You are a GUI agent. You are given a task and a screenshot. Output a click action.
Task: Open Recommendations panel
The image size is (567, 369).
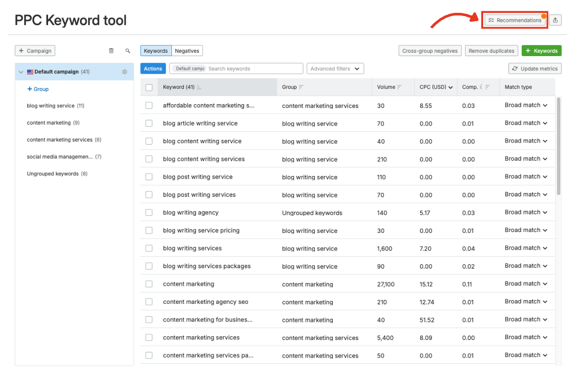[514, 19]
